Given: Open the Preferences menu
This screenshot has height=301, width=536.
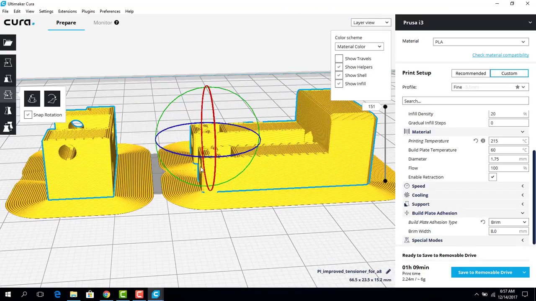Looking at the screenshot, I should click(110, 11).
